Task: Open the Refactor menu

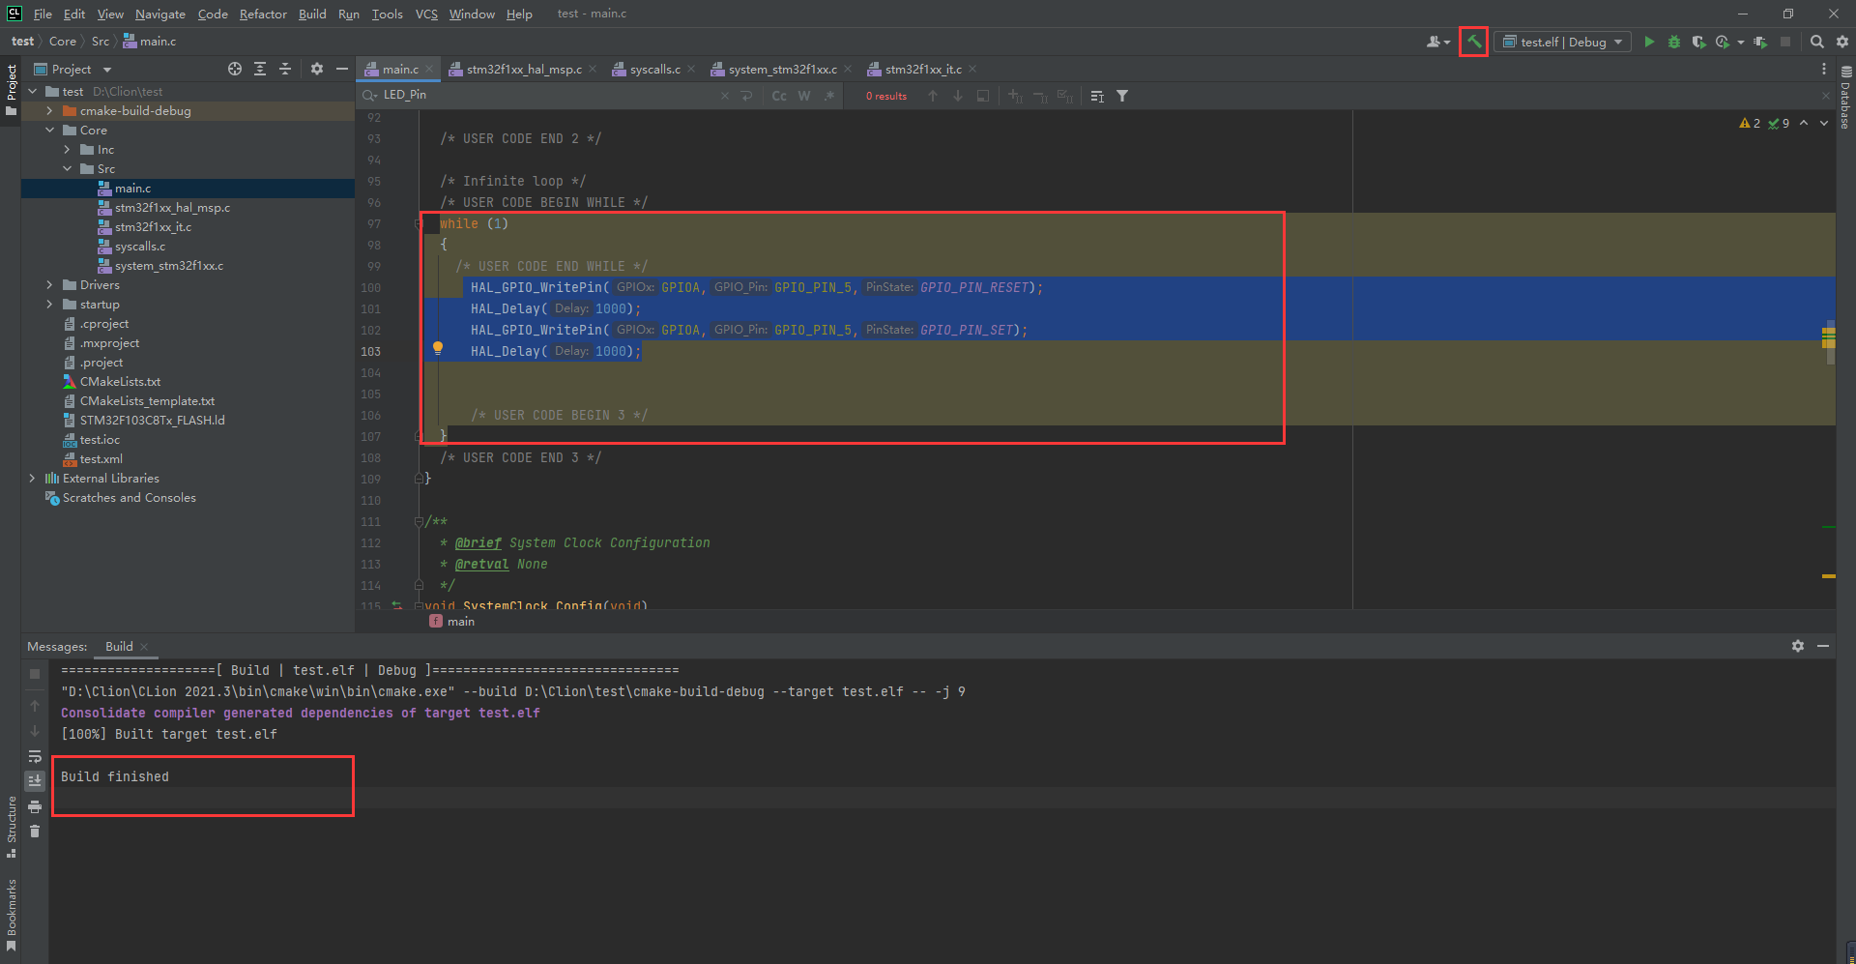Action: (263, 14)
